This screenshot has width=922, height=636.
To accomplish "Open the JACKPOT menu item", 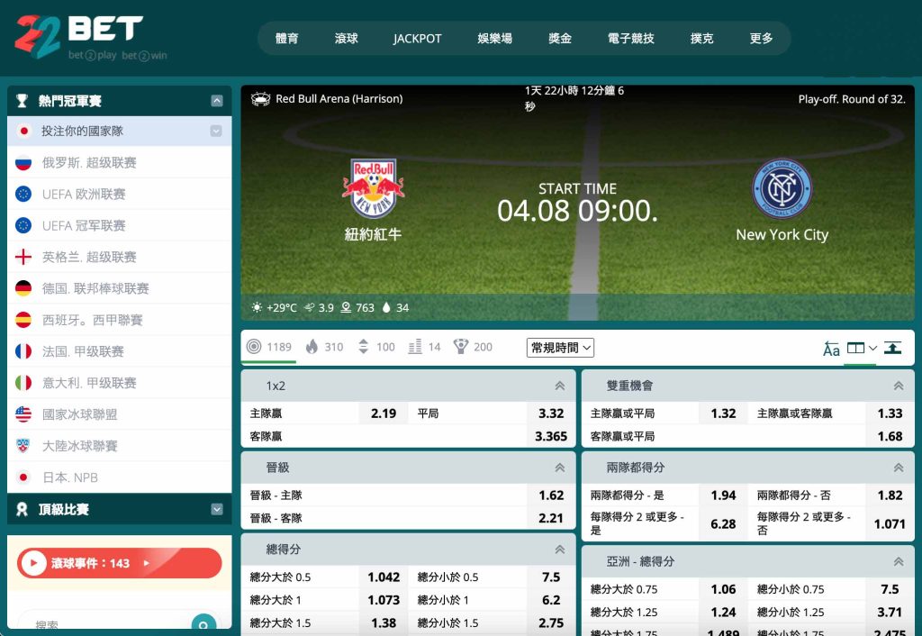I will click(x=418, y=38).
